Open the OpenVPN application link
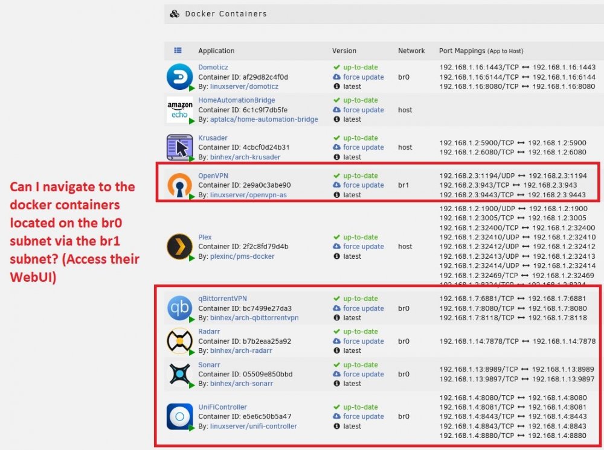 coord(213,176)
